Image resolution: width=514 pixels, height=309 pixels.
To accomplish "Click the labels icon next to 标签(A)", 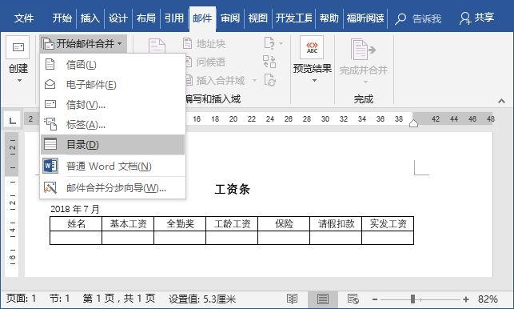I will click(x=50, y=124).
